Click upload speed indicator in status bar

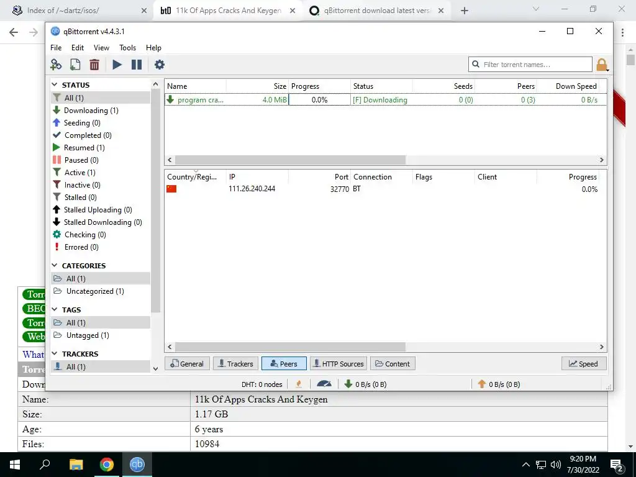click(x=499, y=384)
